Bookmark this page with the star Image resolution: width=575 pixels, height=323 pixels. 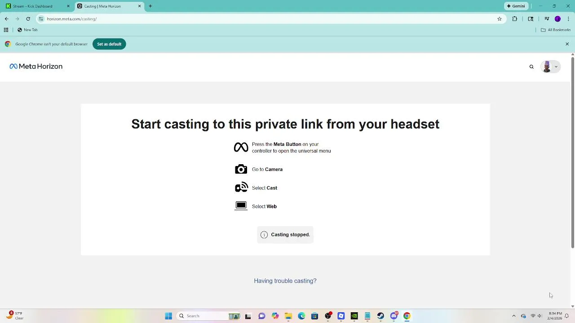[500, 19]
